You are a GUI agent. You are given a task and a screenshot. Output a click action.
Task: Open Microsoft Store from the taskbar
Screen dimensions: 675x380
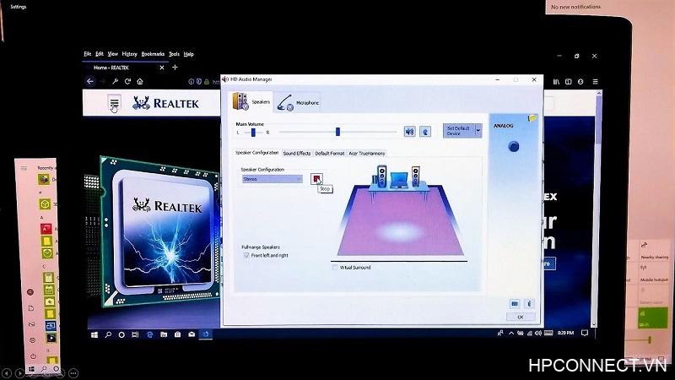coord(177,334)
